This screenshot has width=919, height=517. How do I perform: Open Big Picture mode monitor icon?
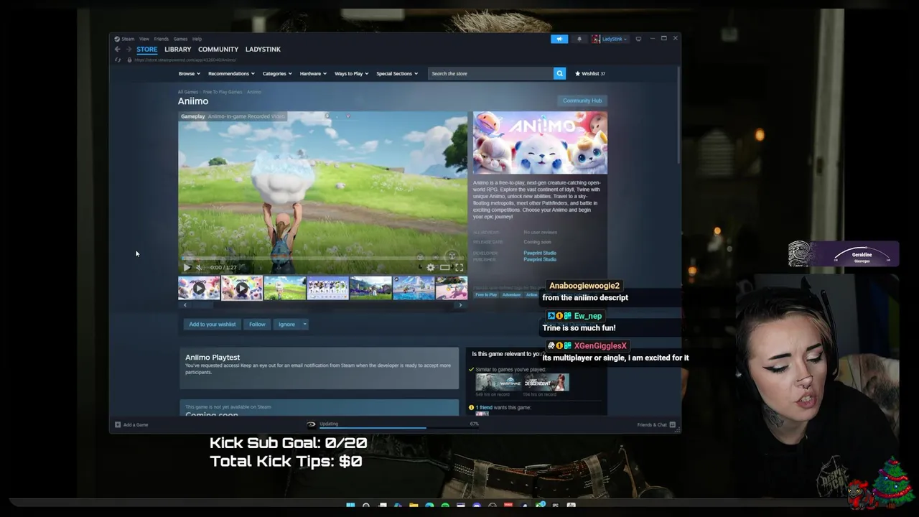pyautogui.click(x=638, y=39)
